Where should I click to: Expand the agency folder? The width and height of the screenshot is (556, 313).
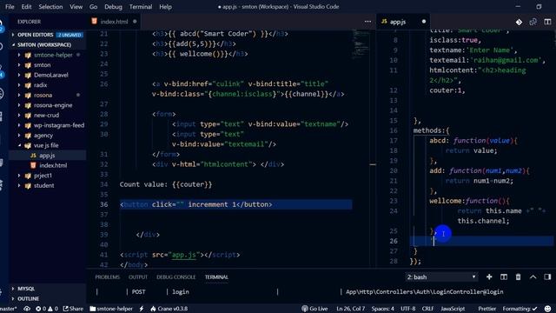point(48,136)
